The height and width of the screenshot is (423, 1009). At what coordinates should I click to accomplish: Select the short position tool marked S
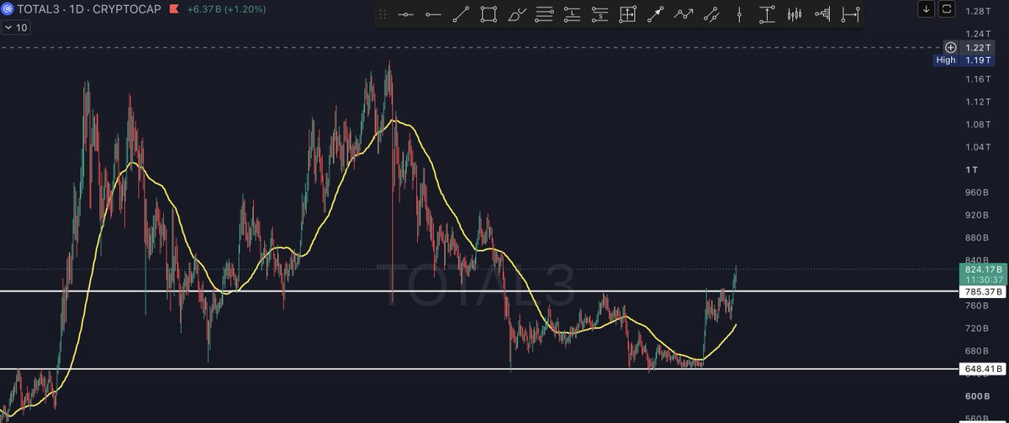pos(600,14)
